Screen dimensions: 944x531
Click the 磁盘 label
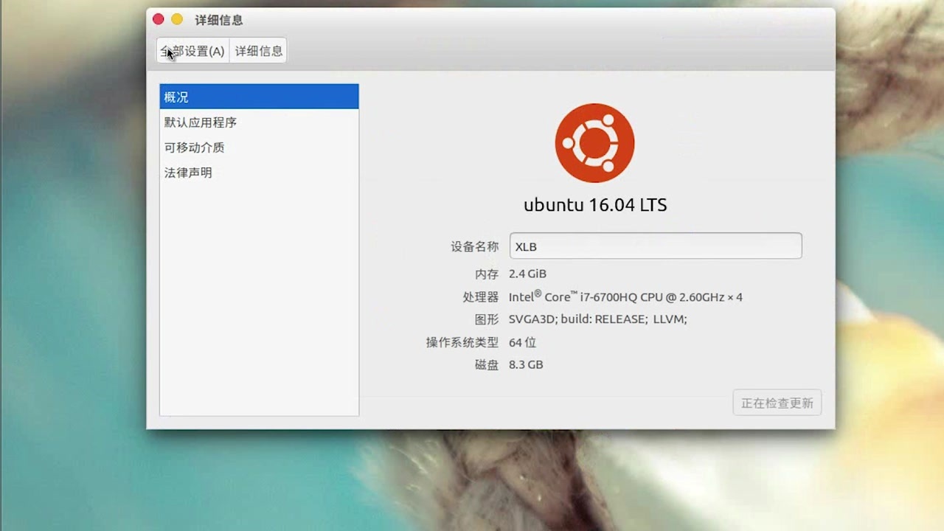pos(487,364)
